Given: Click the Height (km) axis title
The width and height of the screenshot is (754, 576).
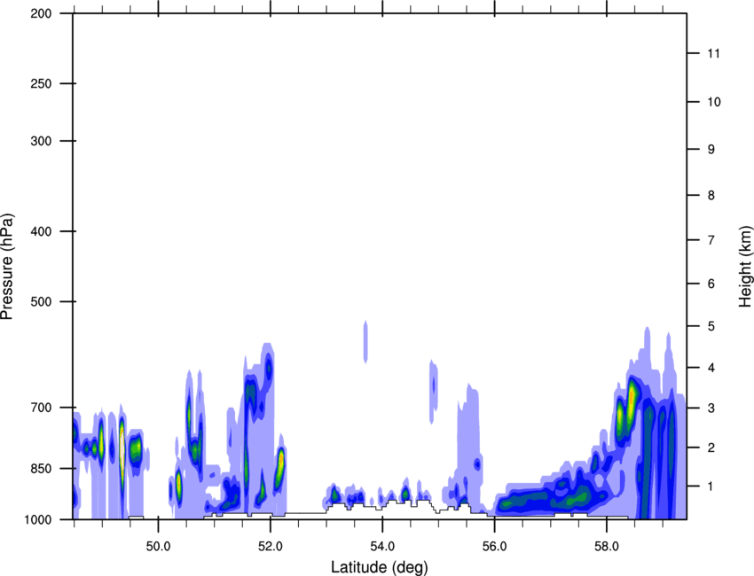Looking at the screenshot, I should coord(745,266).
